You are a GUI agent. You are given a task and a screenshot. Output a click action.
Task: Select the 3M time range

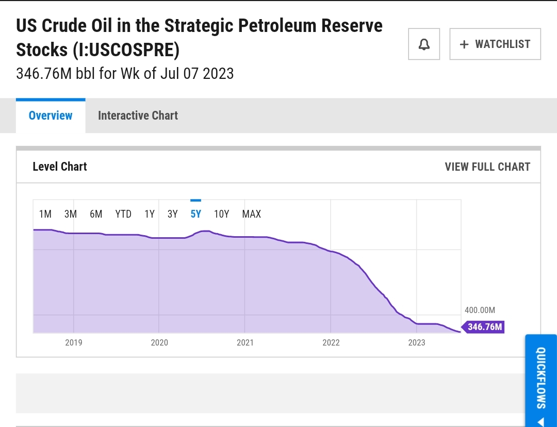71,214
